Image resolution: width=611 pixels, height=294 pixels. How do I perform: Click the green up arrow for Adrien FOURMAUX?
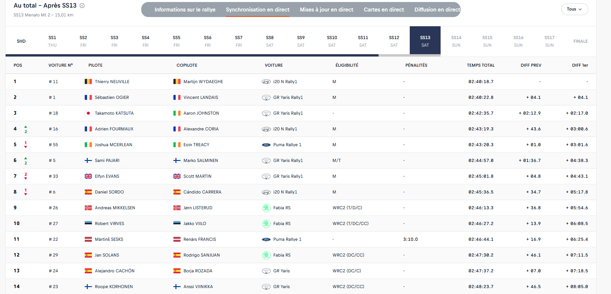tap(26, 126)
